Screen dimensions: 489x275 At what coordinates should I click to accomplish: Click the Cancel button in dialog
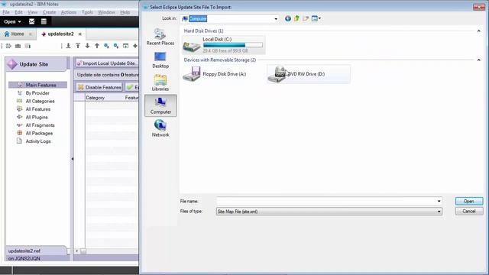click(468, 211)
